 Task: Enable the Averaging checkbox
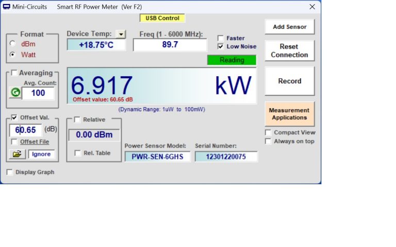tap(14, 73)
